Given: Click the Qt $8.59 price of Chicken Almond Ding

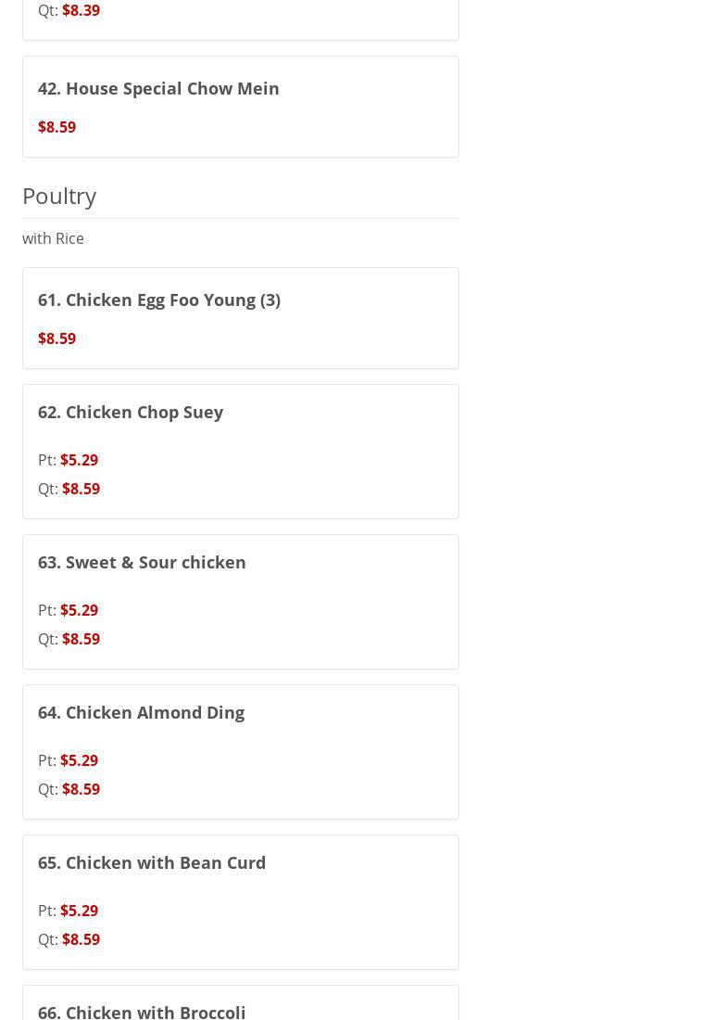Looking at the screenshot, I should coord(81,789).
